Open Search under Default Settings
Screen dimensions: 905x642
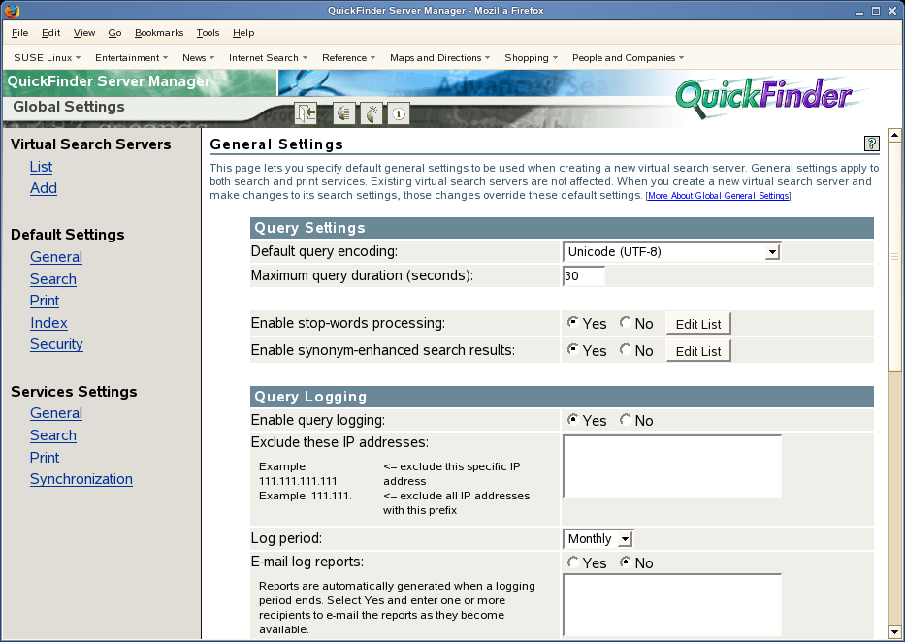coord(53,279)
